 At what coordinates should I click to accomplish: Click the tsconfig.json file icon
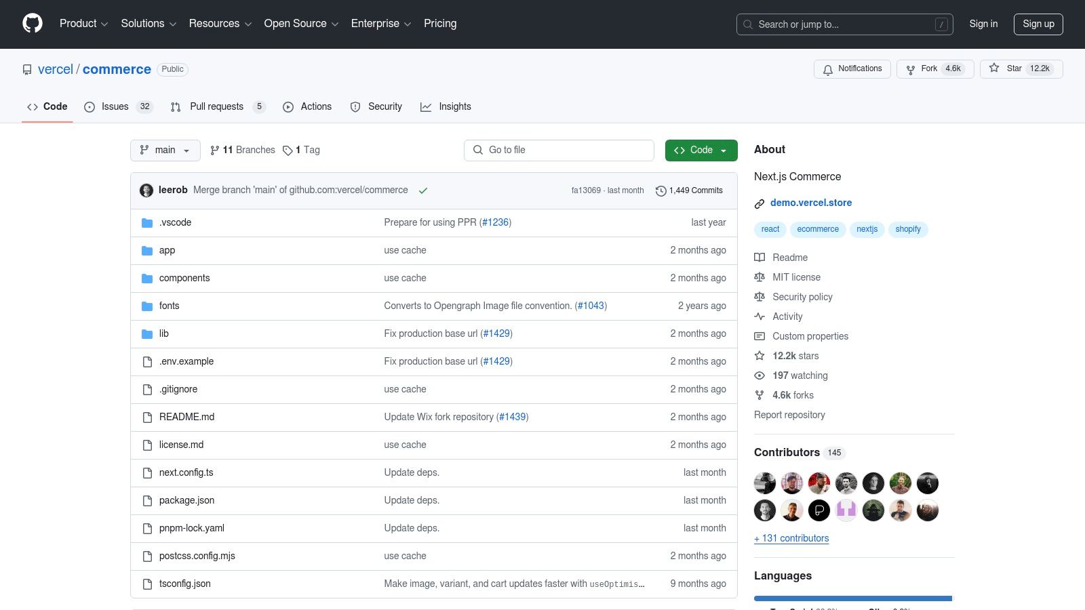147,584
